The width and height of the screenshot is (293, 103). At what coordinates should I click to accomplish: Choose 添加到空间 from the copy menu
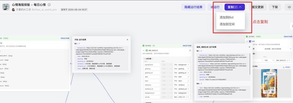227,24
